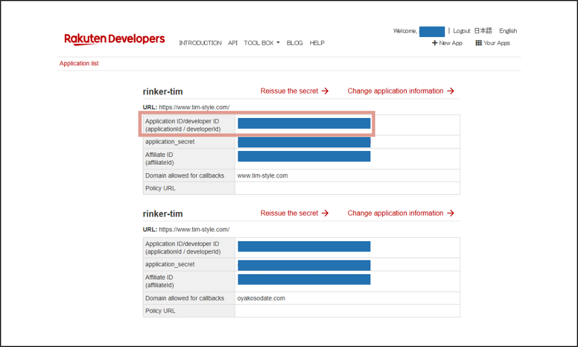Expand the TOOL BOX dropdown menu
The image size is (578, 347).
click(x=262, y=43)
